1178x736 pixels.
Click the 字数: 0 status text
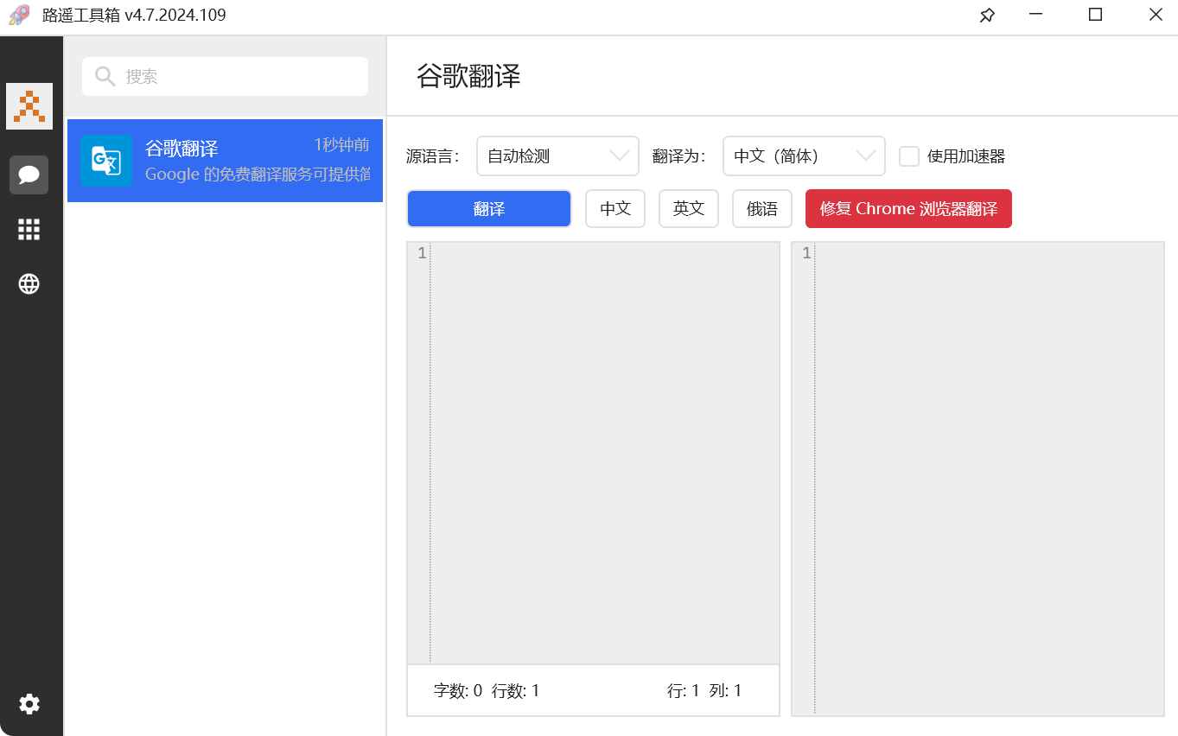point(458,691)
